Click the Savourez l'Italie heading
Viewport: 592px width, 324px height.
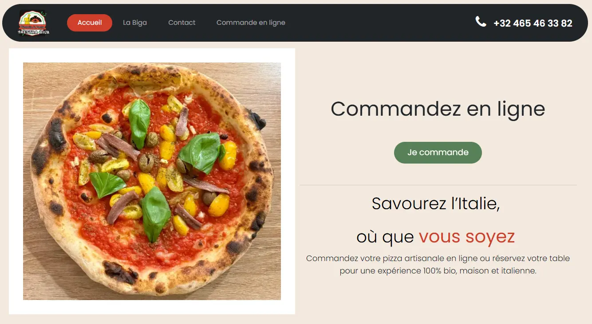[436, 203]
